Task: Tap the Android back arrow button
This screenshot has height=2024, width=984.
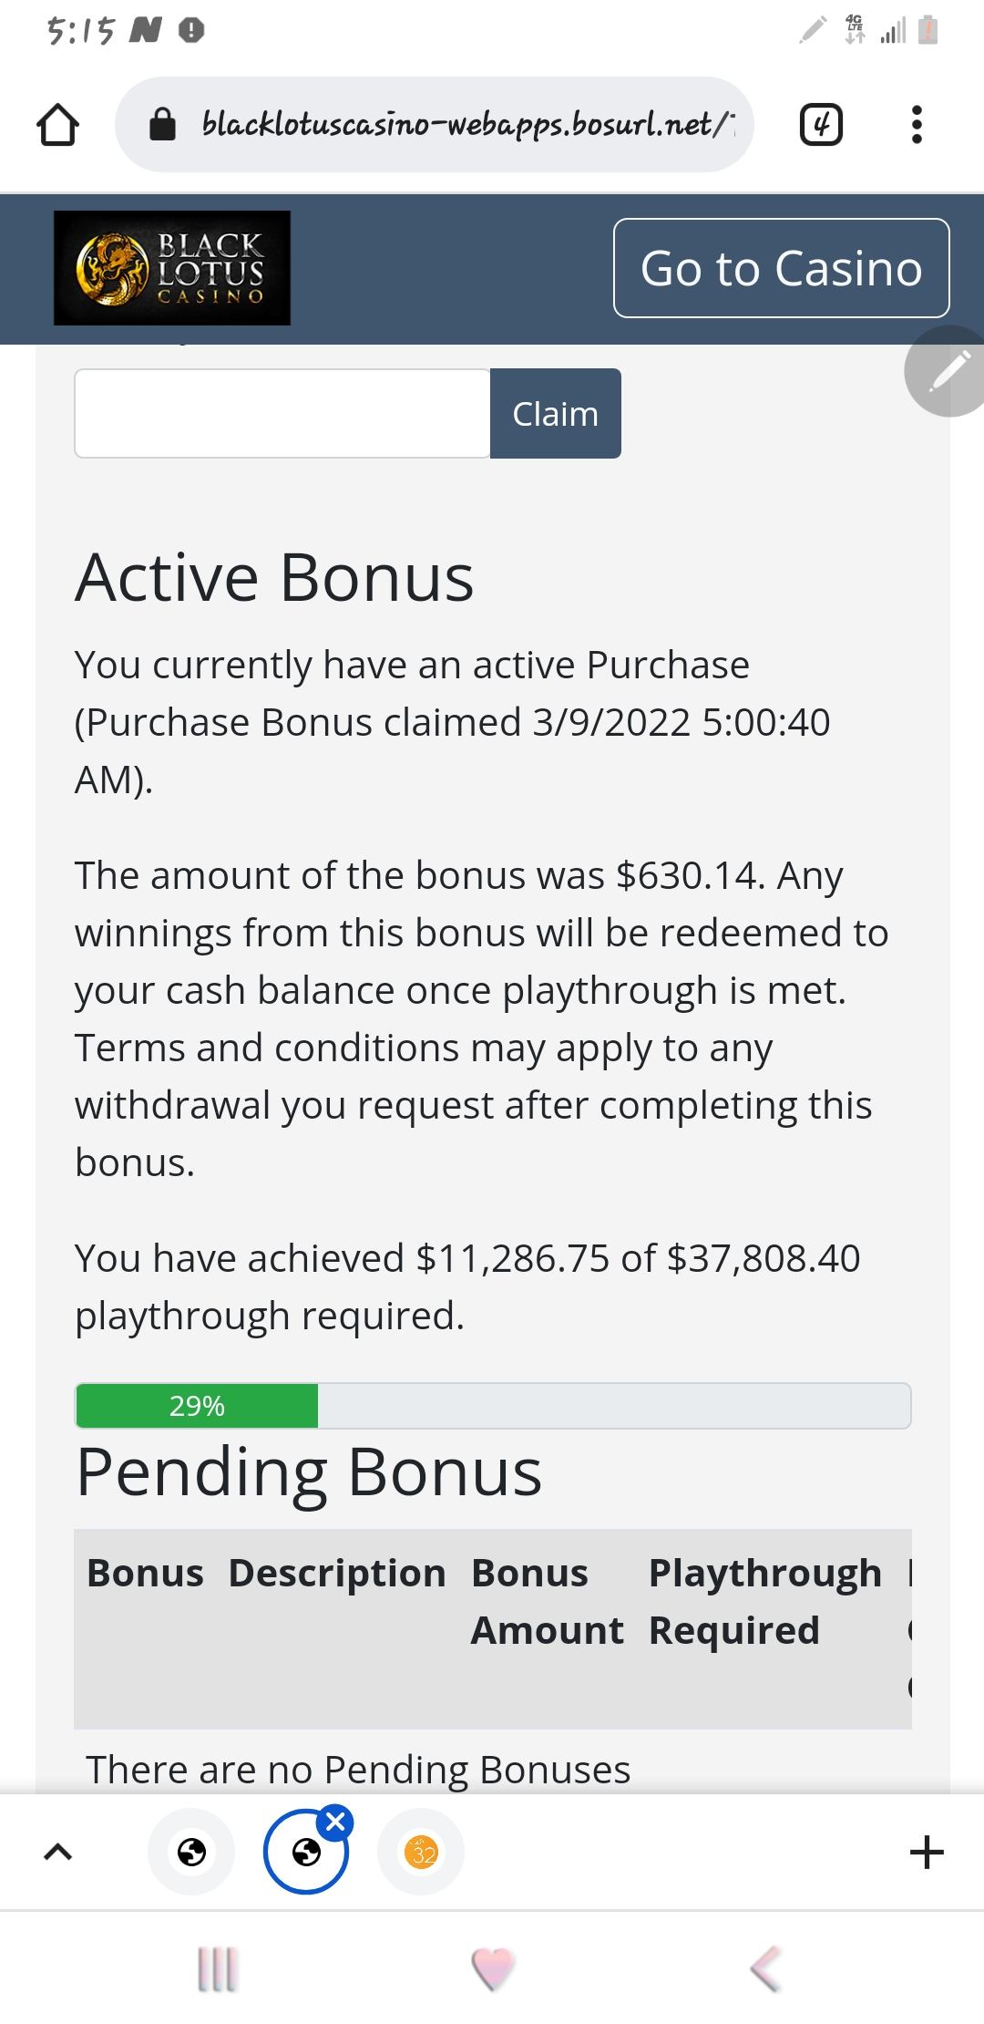Action: pos(766,1969)
